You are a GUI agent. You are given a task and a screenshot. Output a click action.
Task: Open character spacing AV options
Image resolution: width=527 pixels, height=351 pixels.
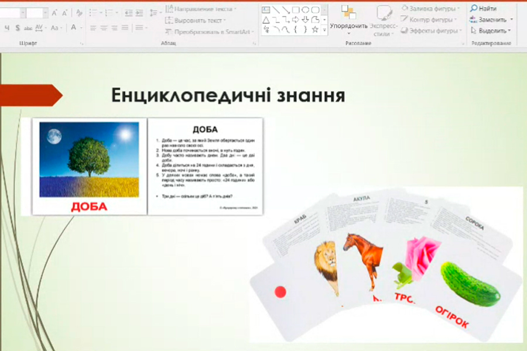pyautogui.click(x=40, y=28)
